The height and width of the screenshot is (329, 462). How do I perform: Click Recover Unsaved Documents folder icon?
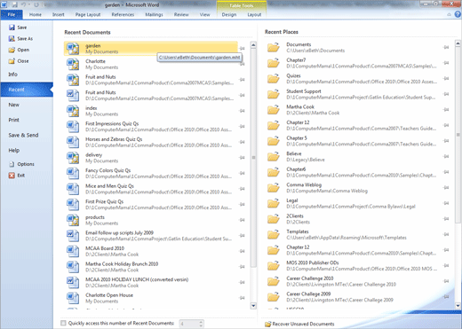268,324
